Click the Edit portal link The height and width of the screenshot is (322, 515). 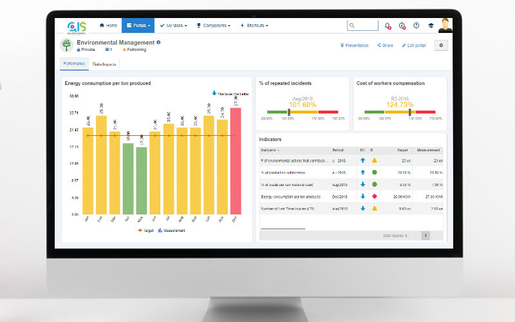click(413, 46)
